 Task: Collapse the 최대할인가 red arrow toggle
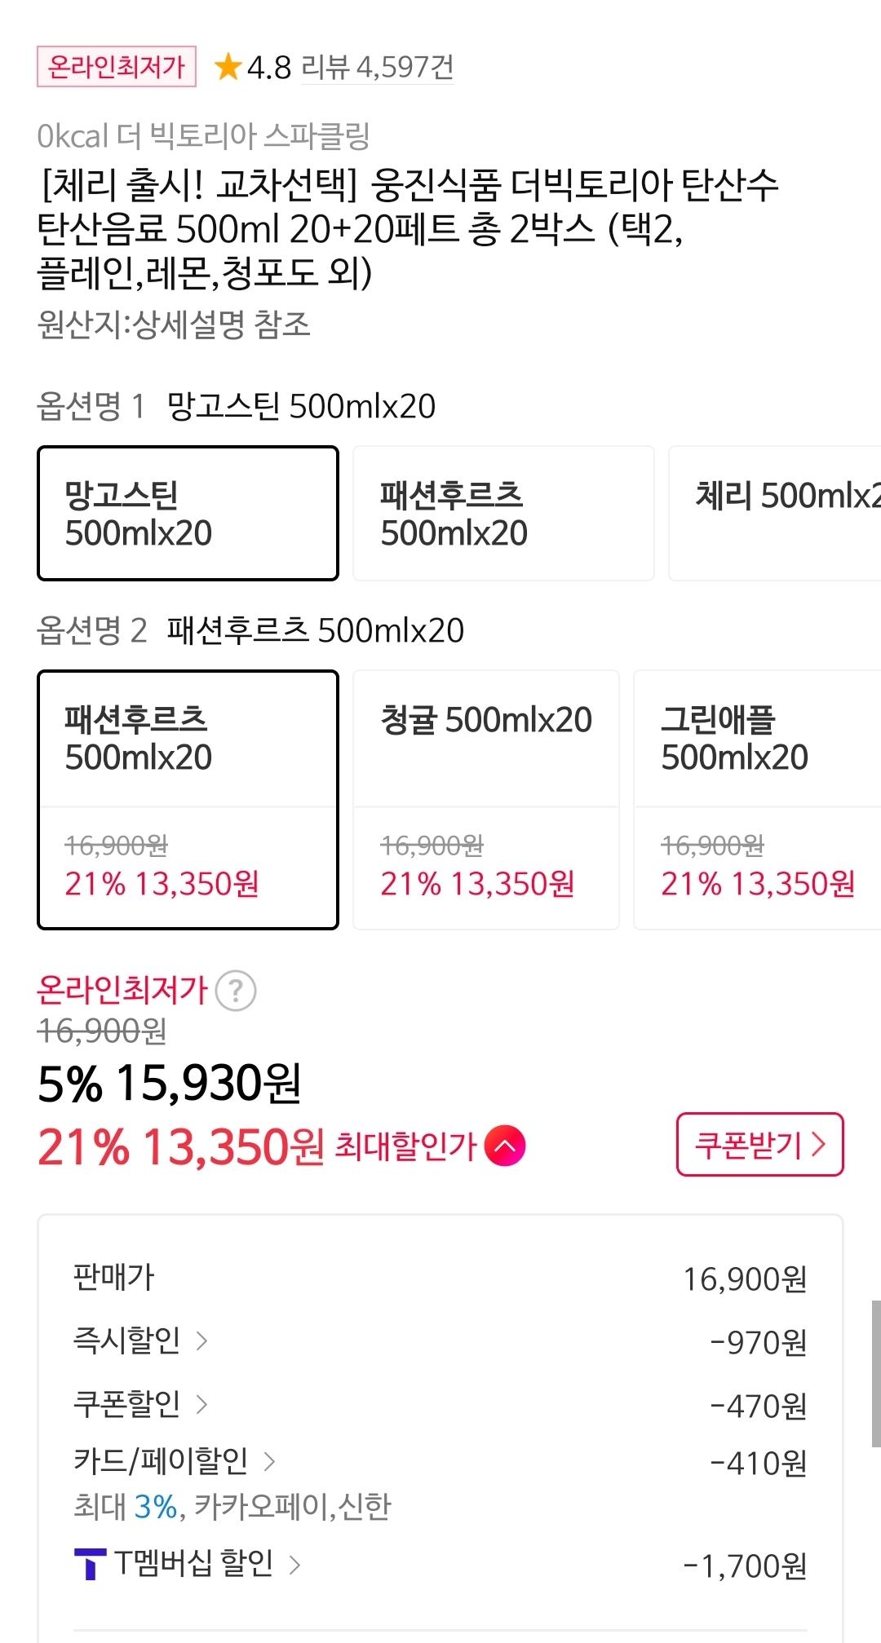[505, 1146]
